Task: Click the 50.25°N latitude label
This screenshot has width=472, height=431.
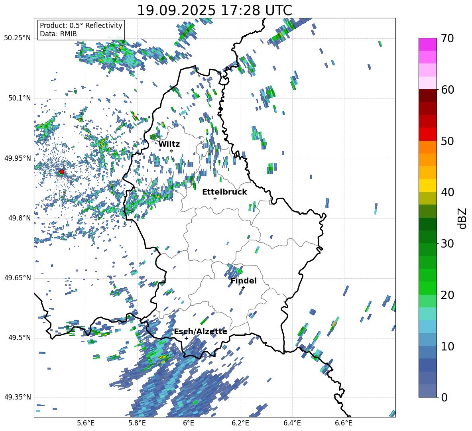Action: pos(18,38)
